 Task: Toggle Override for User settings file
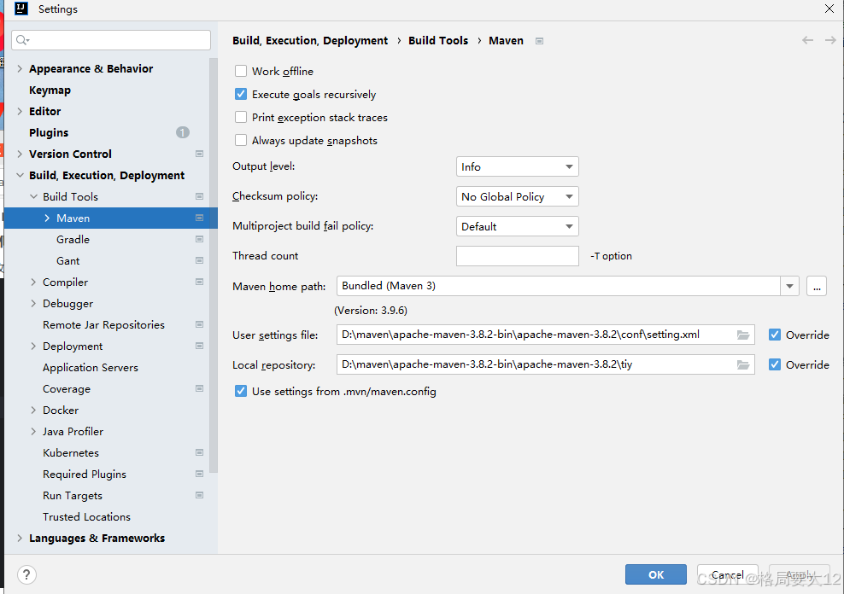coord(775,335)
